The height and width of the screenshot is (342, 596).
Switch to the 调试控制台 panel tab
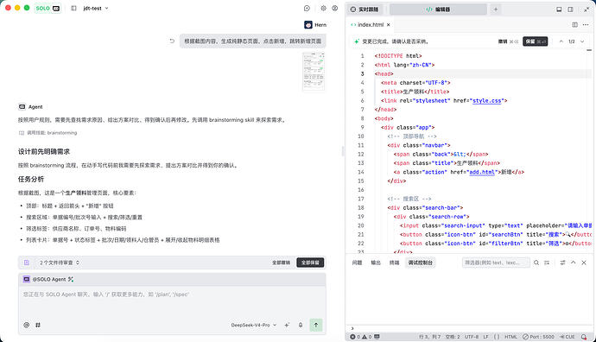pyautogui.click(x=420, y=263)
